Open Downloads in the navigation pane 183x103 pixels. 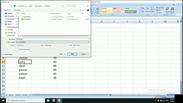pos(11,16)
